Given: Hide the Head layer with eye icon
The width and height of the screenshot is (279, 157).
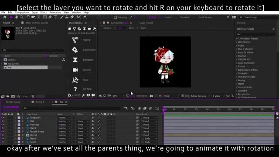Looking at the screenshot, I should 3,139.
